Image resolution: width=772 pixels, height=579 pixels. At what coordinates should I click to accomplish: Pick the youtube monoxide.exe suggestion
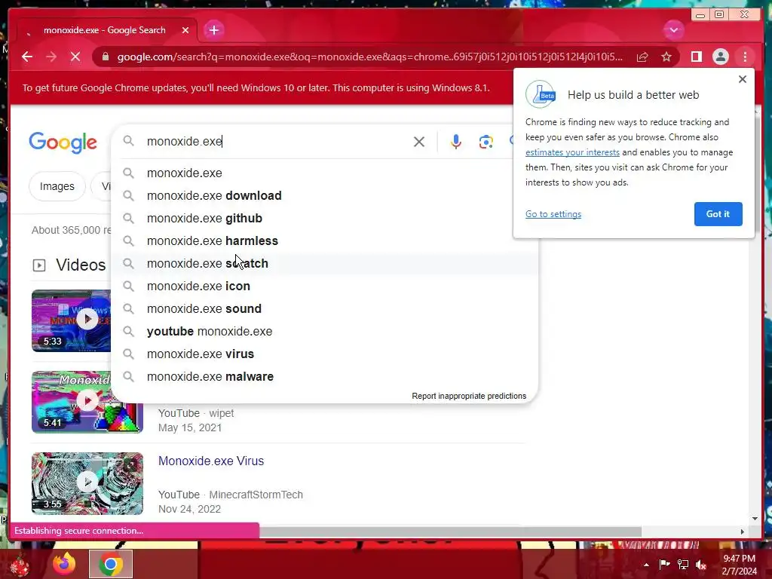click(x=325, y=332)
